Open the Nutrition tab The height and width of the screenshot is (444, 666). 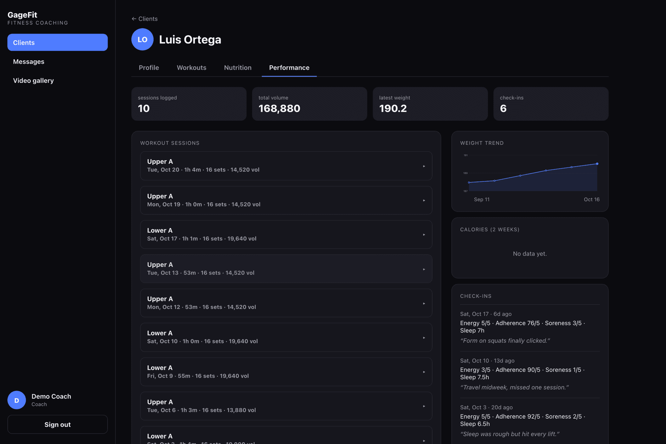pyautogui.click(x=238, y=68)
